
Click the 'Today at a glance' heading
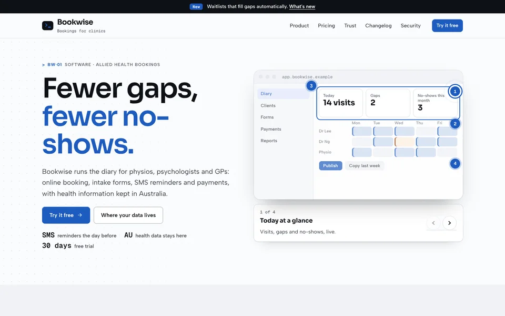[x=286, y=221]
